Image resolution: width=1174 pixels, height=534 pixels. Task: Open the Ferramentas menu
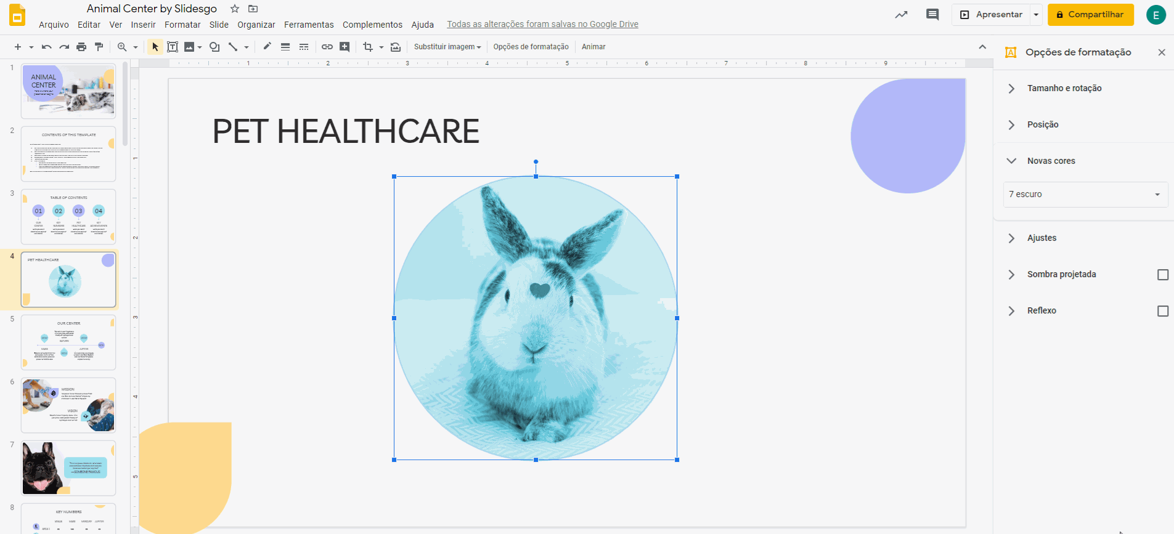coord(309,25)
